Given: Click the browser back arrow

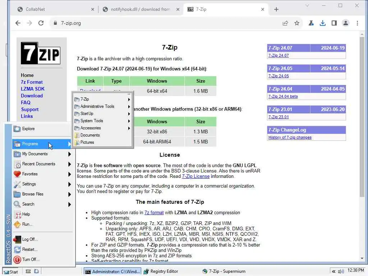Looking at the screenshot, I should click(18, 23).
